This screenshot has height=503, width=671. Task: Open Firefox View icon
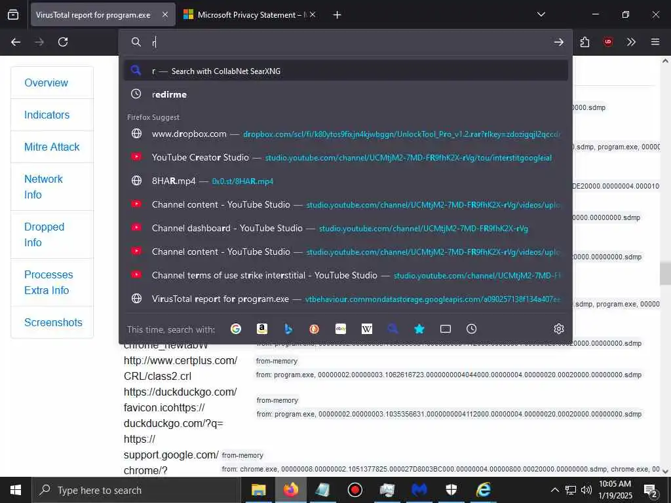13,14
